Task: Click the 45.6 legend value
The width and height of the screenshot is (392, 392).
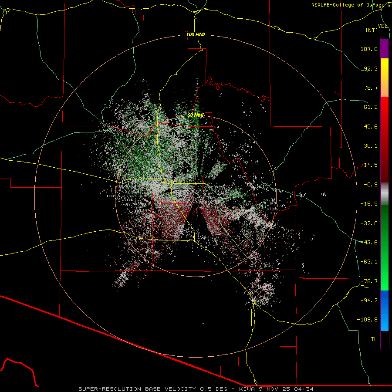Action: pos(371,126)
